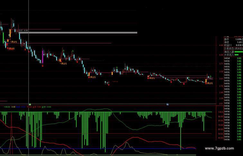This screenshot has height=156, width=243.
Task: Click the white 0.00 indicator legend value
Action: coord(14,107)
